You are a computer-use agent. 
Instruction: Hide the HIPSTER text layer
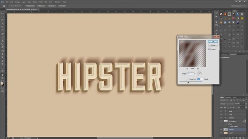(x=221, y=118)
